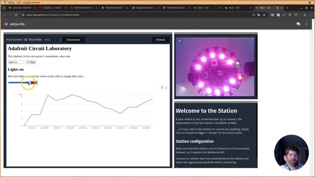Bookmark this page with the star icon
Image resolution: width=315 pixels, height=177 pixels.
(264, 15)
